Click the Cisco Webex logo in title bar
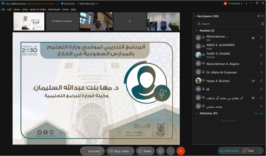The width and height of the screenshot is (266, 156). click(x=3, y=4)
